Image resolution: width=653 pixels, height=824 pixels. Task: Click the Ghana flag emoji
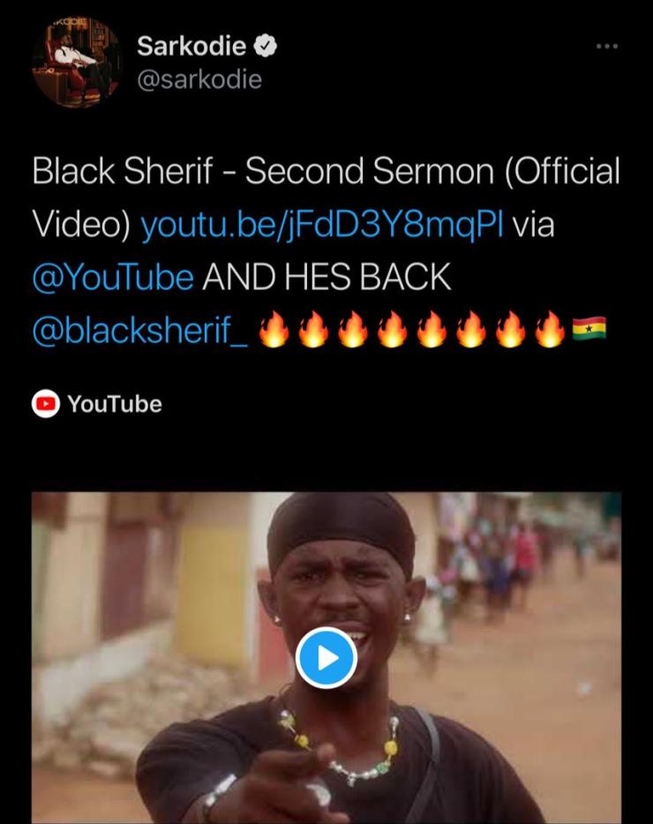pos(589,328)
